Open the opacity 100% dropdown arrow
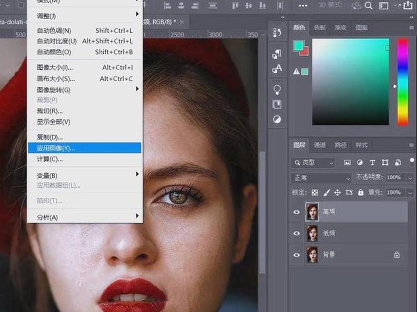Viewport: 417px width, 312px height. pos(410,178)
